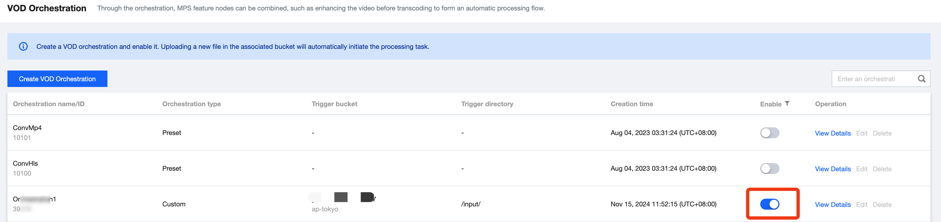Screen dimensions: 941x222
Task: Click the ConvMp4 orchestration name
Action: [27, 128]
